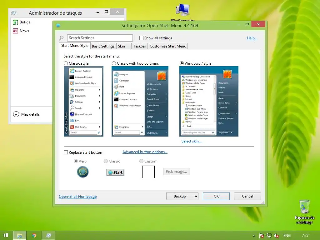
Task: Select the Custom button radio option
Action: click(141, 161)
